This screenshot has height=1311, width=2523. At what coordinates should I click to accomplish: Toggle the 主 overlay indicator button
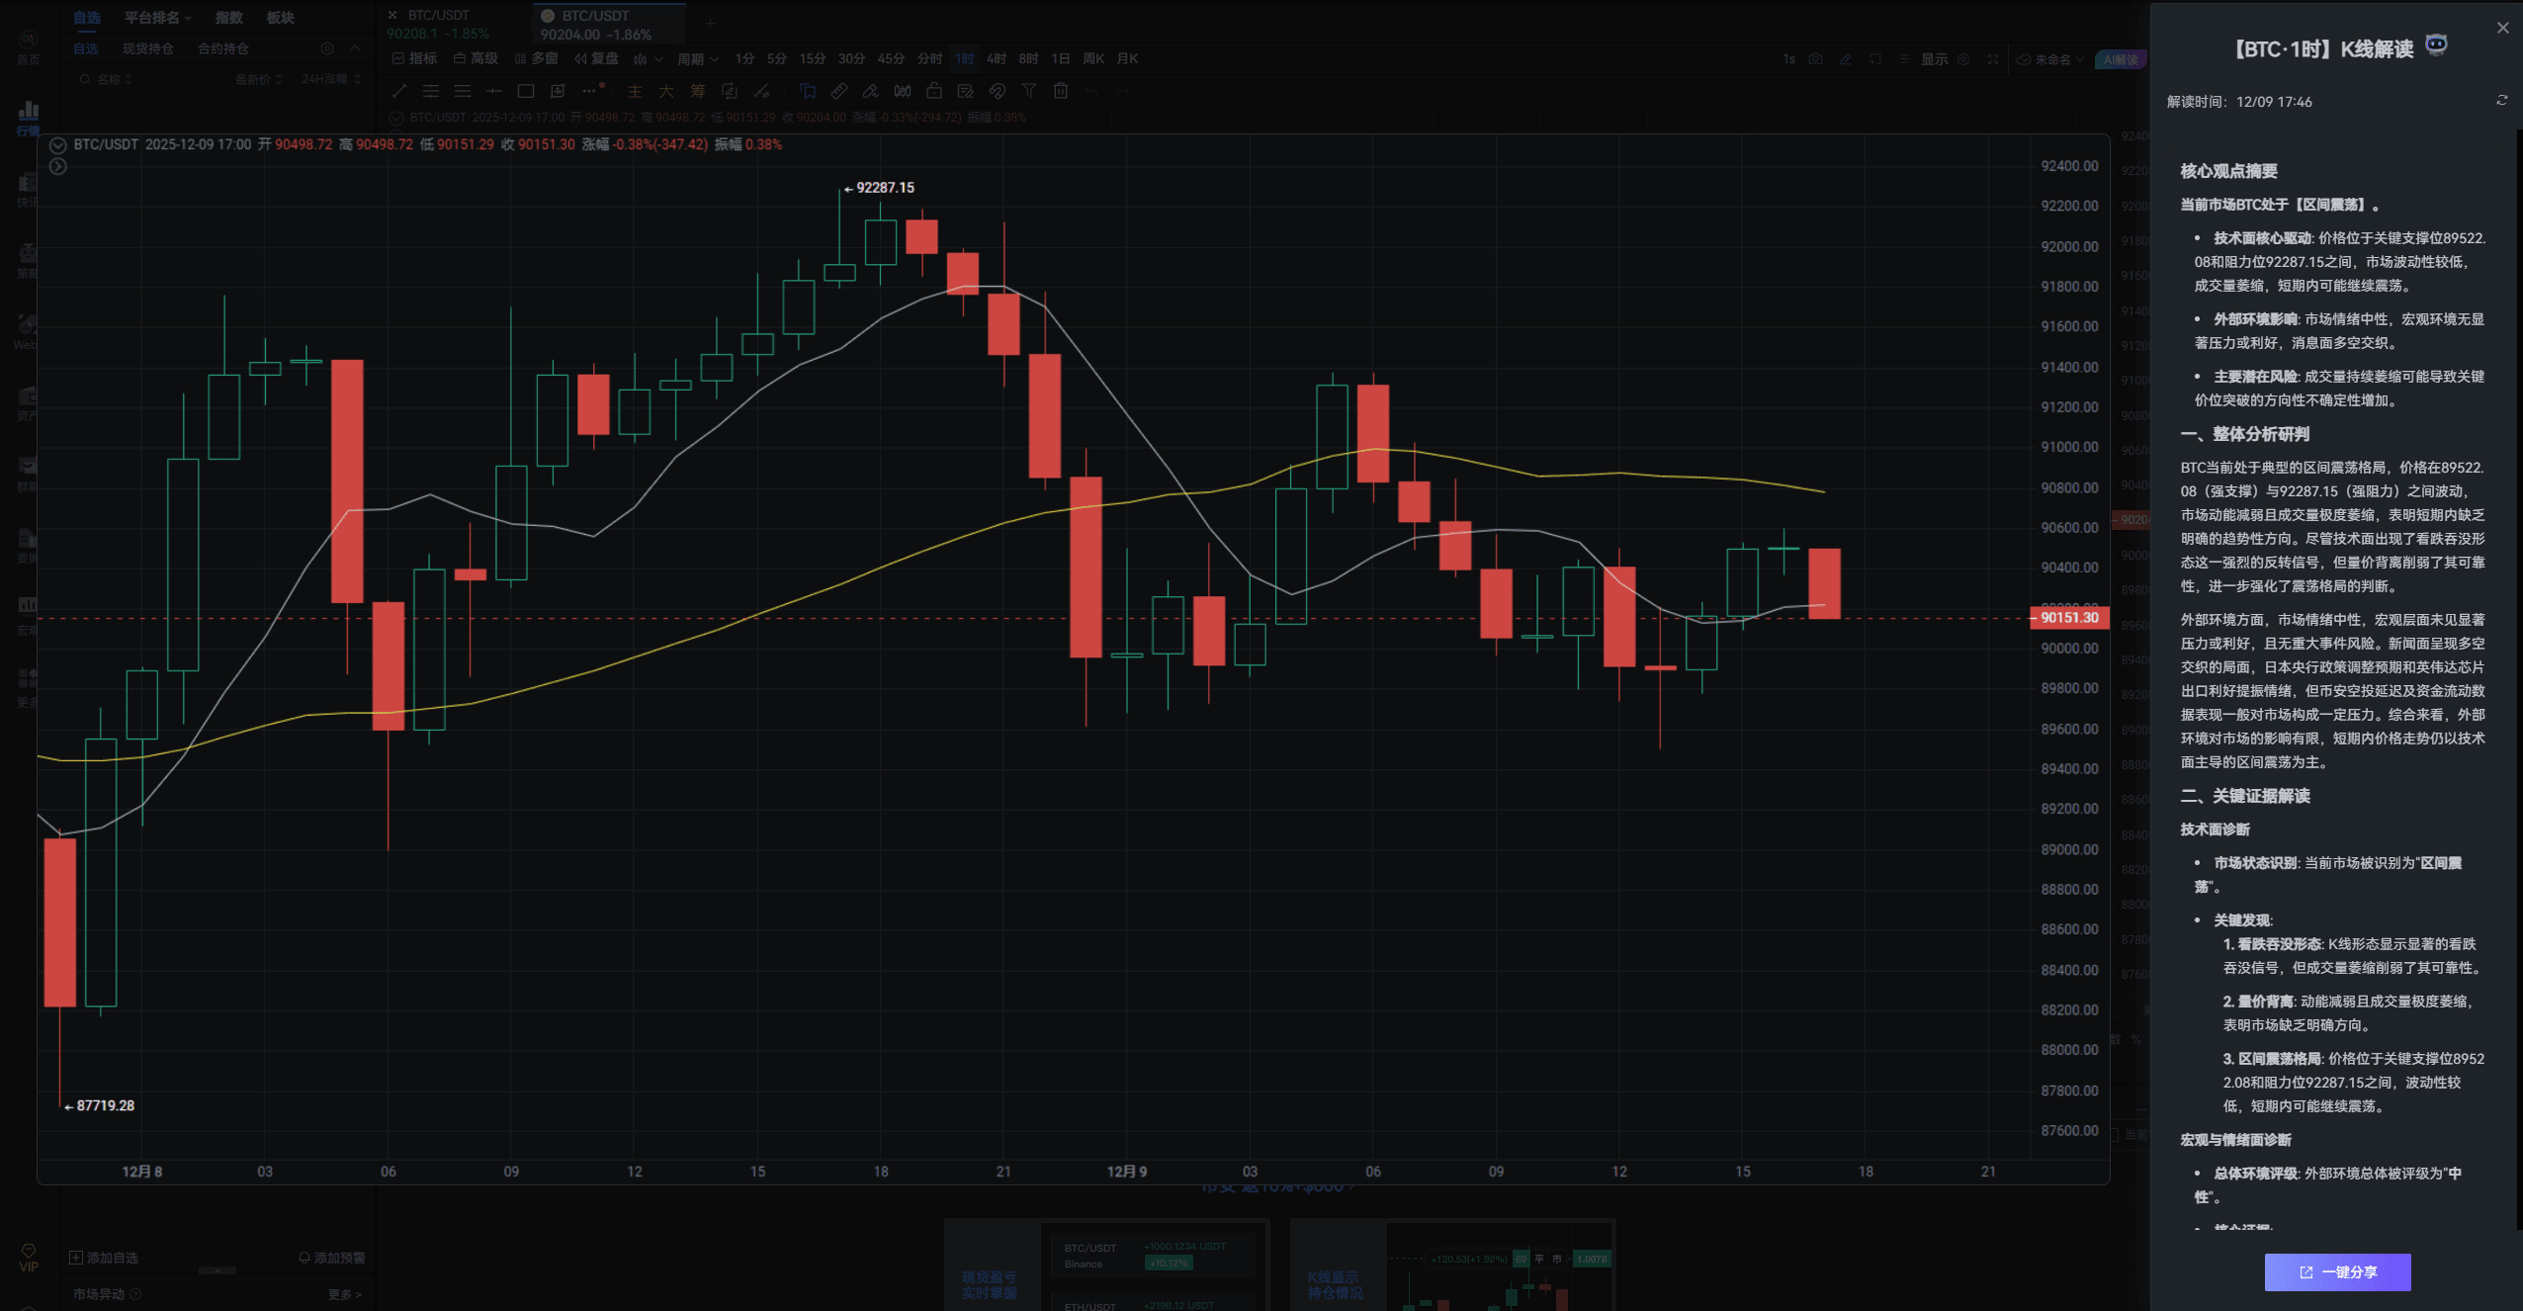point(635,91)
